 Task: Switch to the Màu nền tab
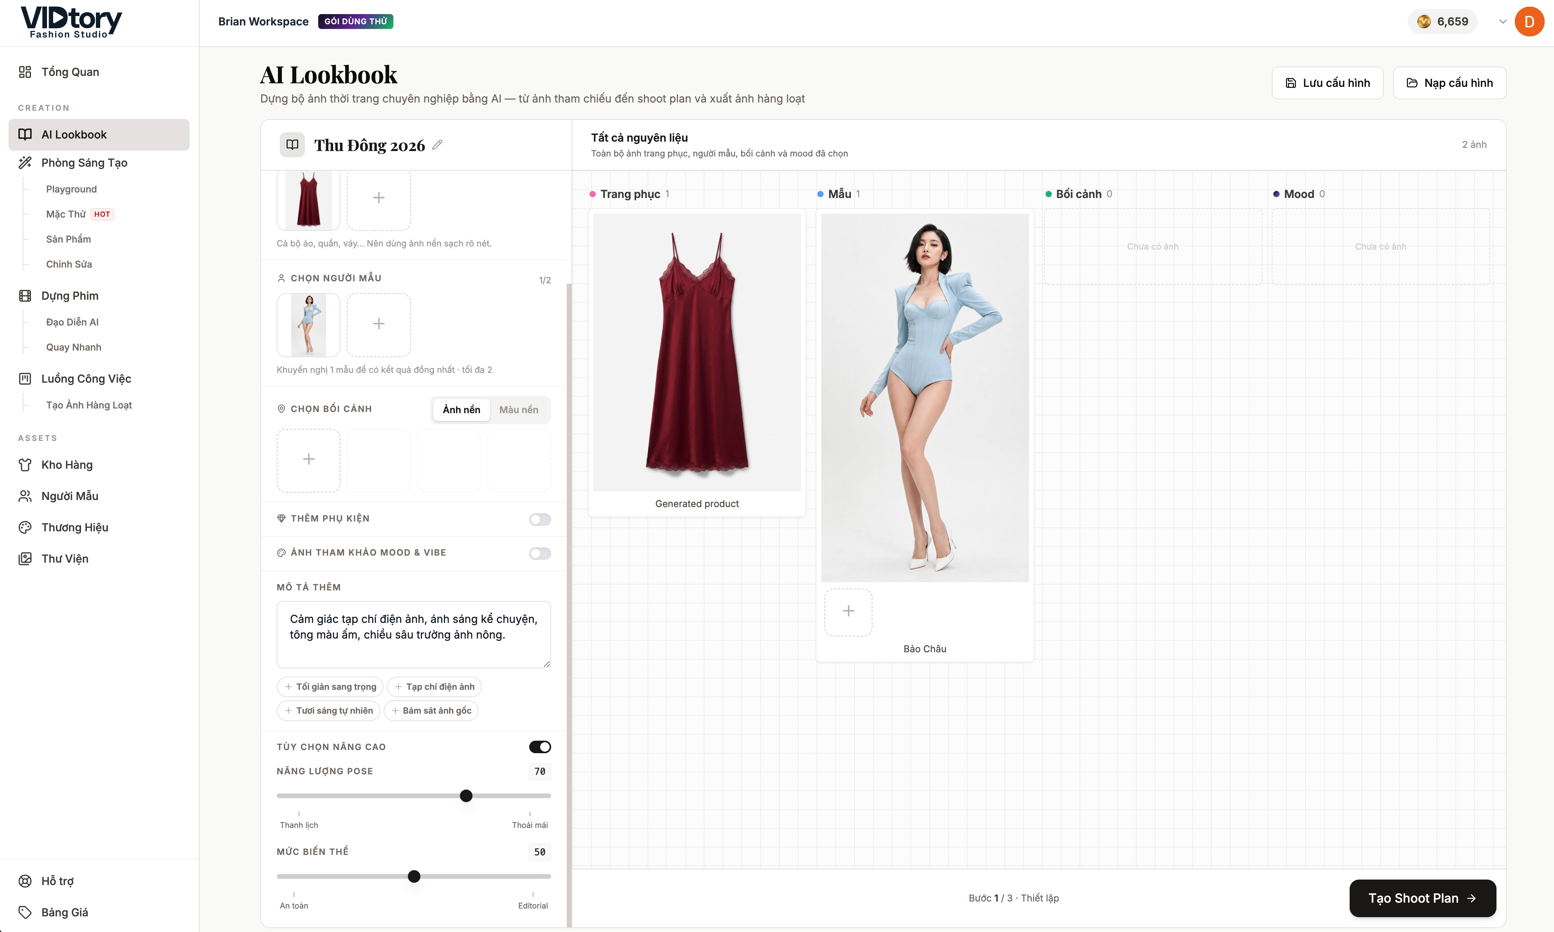(519, 410)
